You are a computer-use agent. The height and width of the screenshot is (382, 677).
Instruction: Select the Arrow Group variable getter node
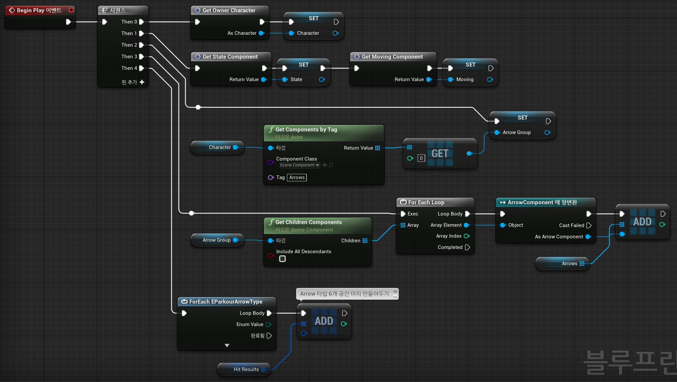point(216,240)
